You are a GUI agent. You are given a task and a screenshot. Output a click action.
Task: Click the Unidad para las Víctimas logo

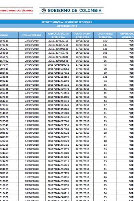tap(16, 10)
